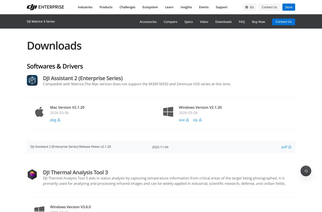Click the Windows logo for Version V3.6.0
This screenshot has width=322, height=212.
39,209
